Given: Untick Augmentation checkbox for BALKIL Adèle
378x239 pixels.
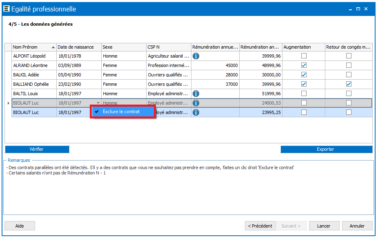Looking at the screenshot, I should point(304,75).
